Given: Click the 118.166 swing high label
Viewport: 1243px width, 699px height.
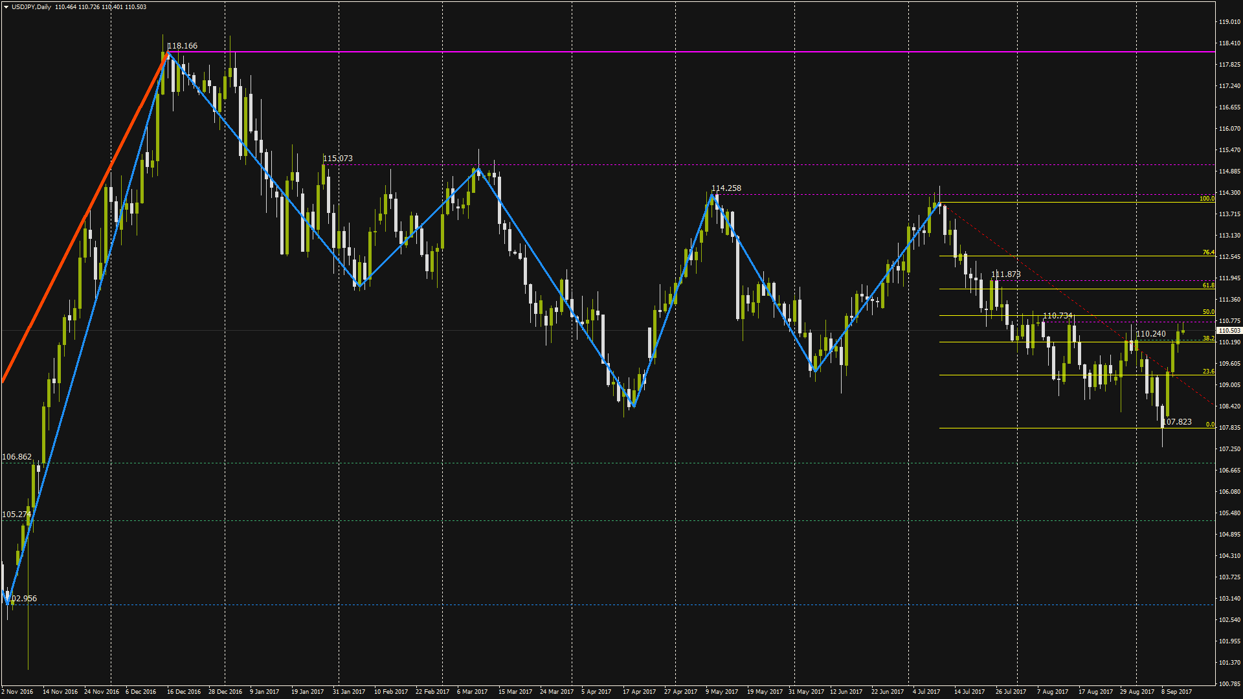Looking at the screenshot, I should (x=183, y=46).
